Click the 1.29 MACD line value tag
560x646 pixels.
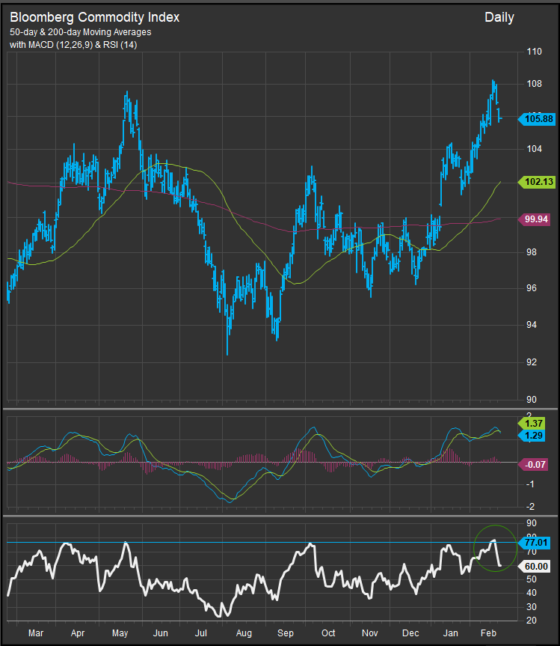coord(531,436)
